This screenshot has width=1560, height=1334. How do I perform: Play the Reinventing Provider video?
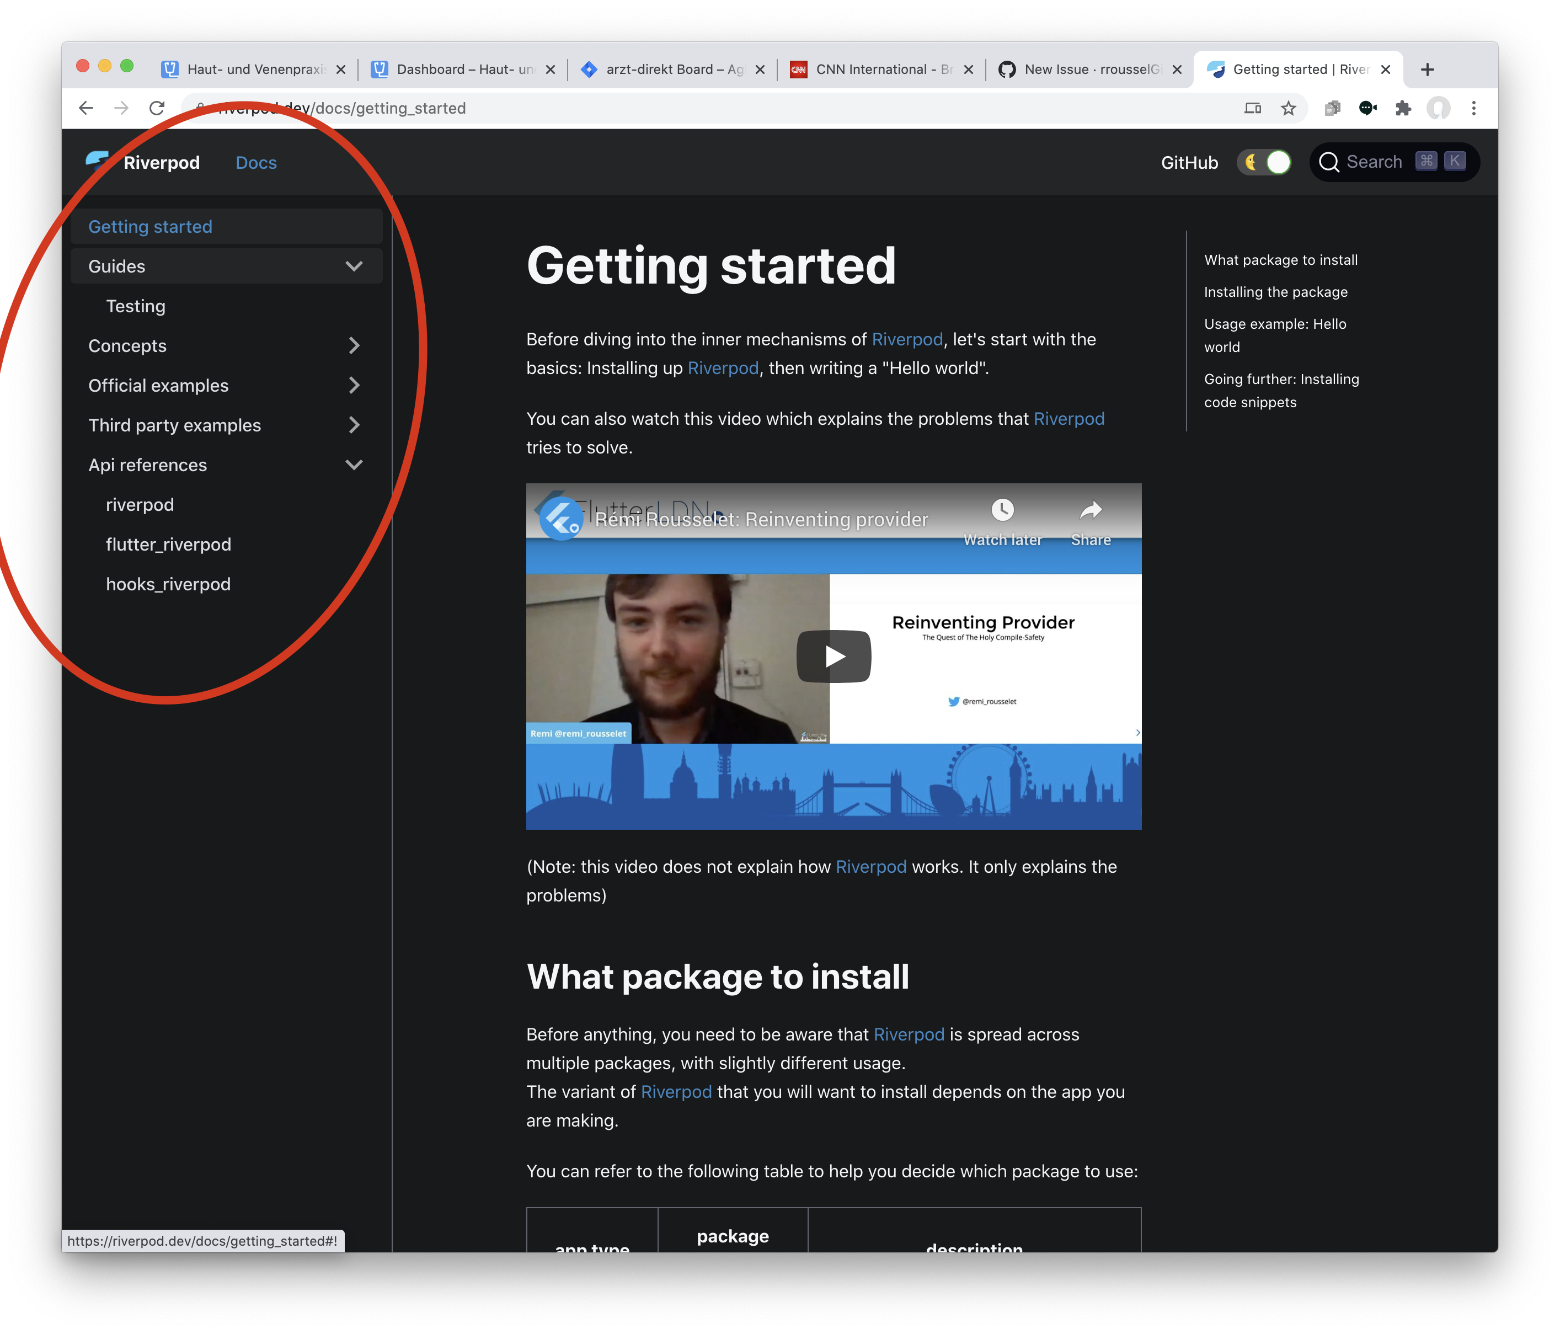833,656
